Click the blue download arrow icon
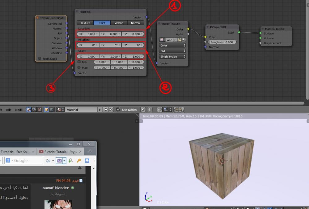 point(87,160)
